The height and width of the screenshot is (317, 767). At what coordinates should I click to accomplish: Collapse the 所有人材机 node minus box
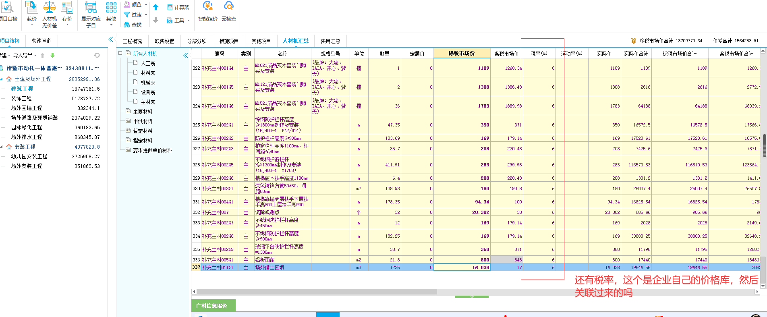(120, 53)
